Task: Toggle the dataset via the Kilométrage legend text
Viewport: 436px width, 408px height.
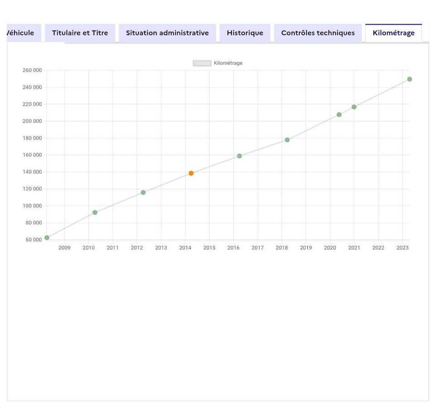Action: point(228,63)
